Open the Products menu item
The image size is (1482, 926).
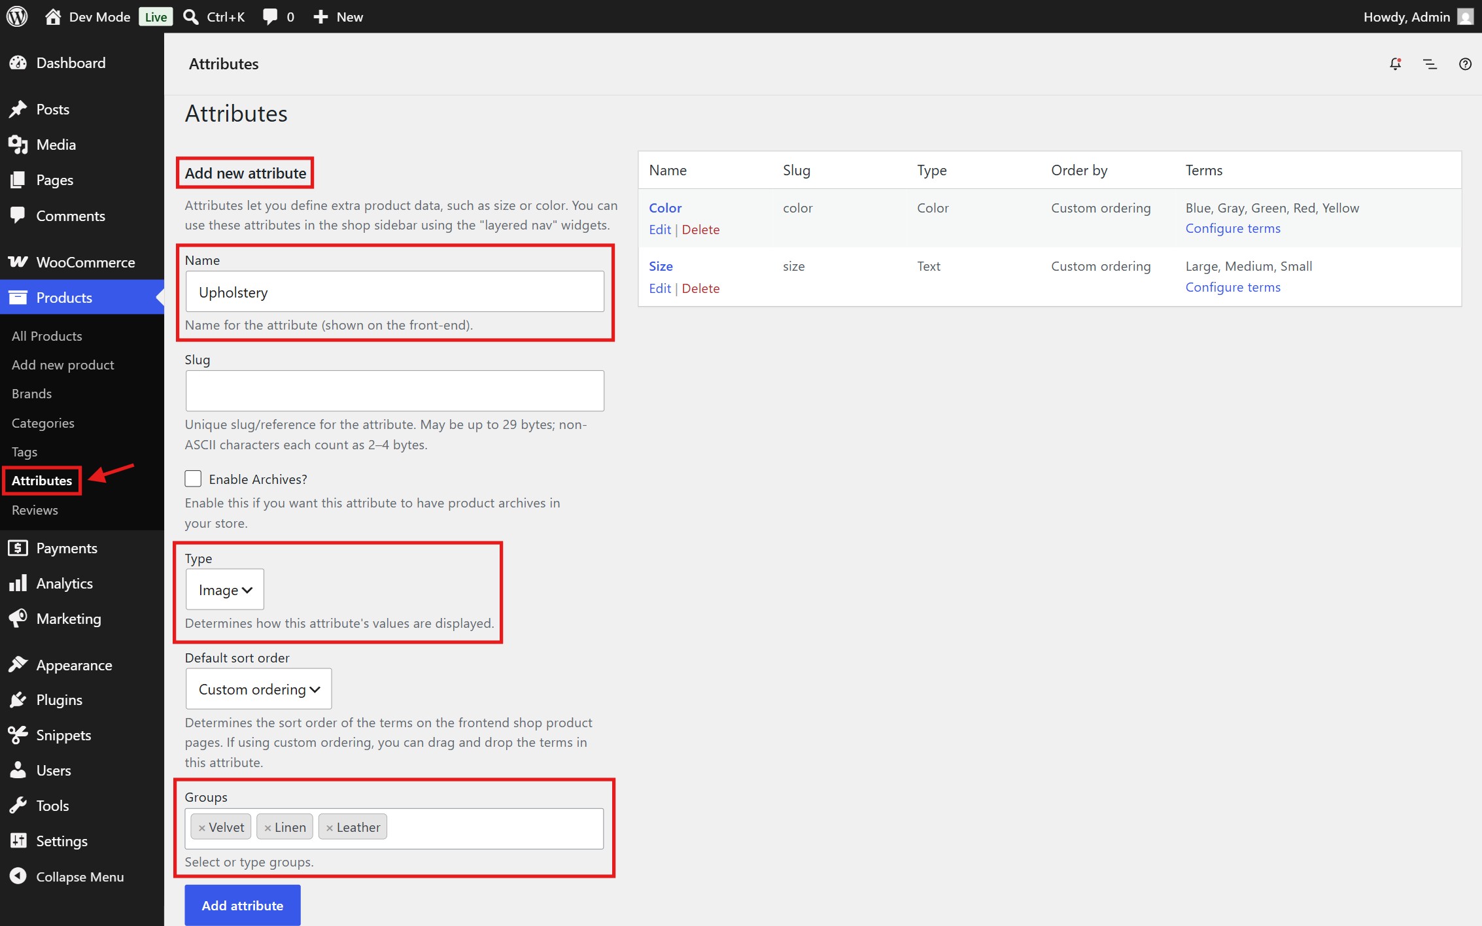coord(82,298)
